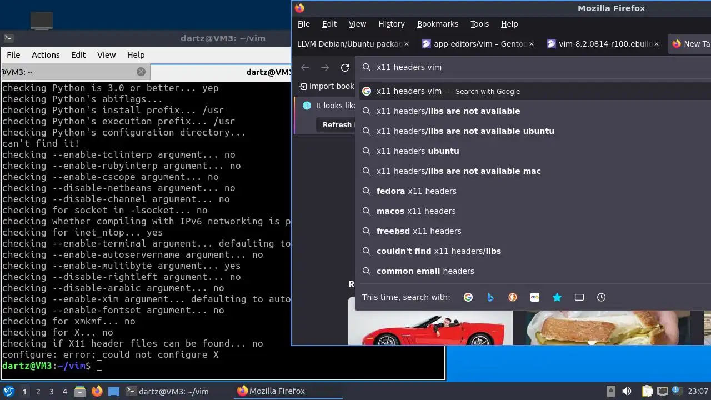
Task: Switch to virtual desktop 1
Action: [24, 391]
